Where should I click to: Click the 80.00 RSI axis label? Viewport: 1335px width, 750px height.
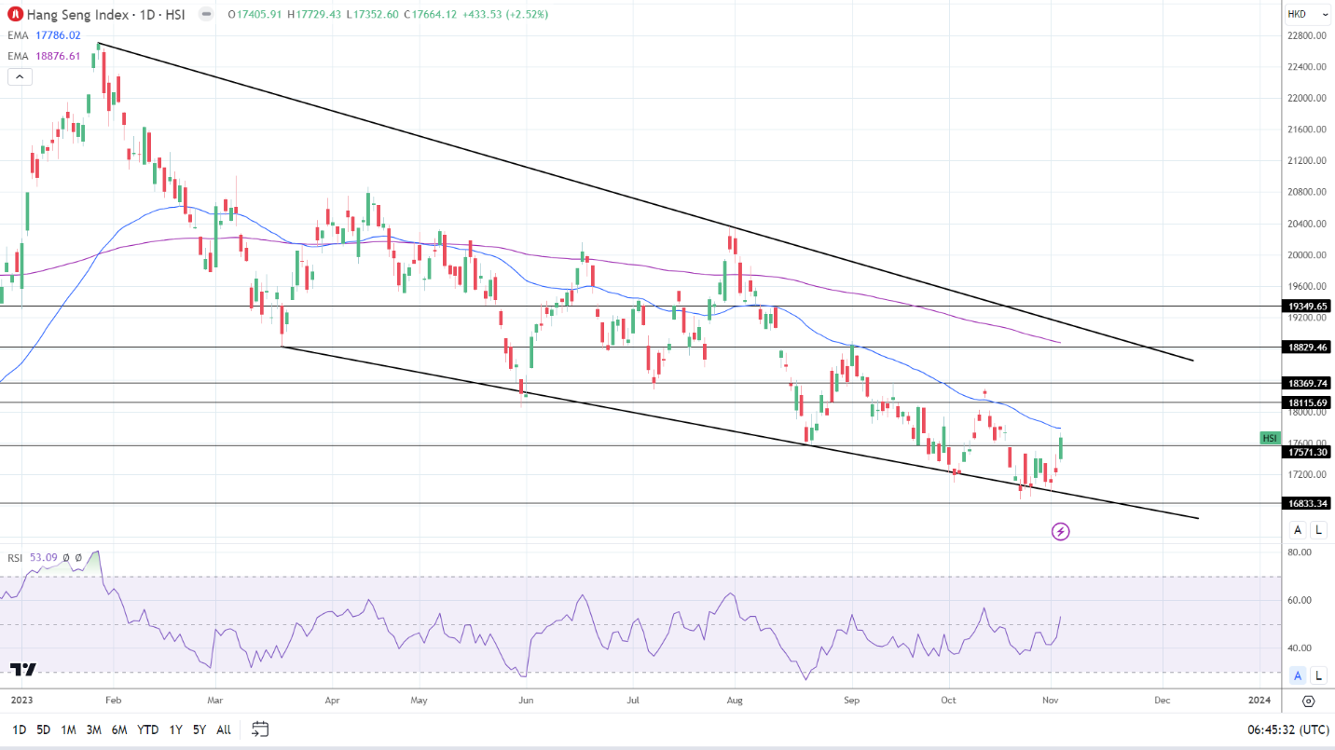1299,552
